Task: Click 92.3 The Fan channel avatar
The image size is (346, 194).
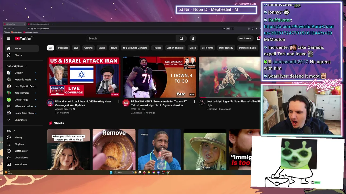Action: pyautogui.click(x=126, y=103)
